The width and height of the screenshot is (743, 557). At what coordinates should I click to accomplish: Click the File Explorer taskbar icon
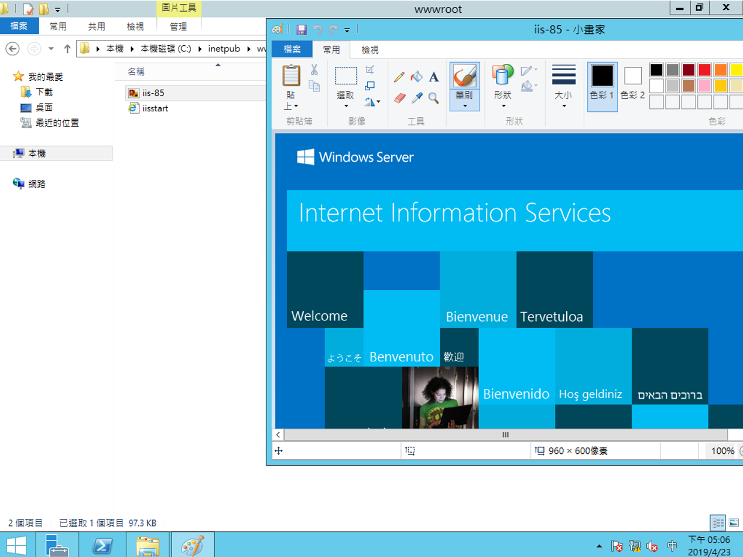(x=147, y=545)
